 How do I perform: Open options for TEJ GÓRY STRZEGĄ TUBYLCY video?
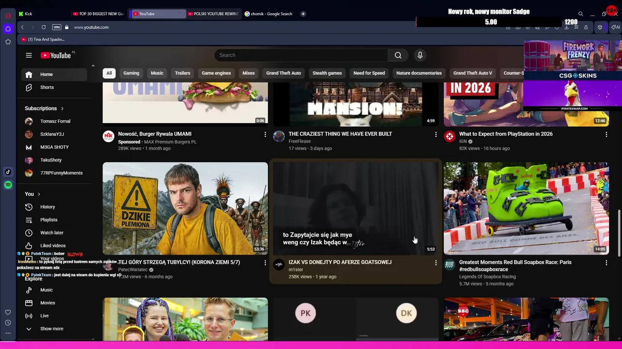click(x=265, y=263)
